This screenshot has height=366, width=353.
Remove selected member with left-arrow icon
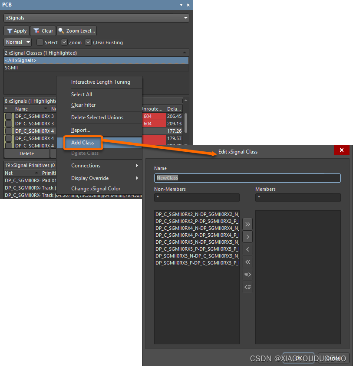pyautogui.click(x=247, y=249)
